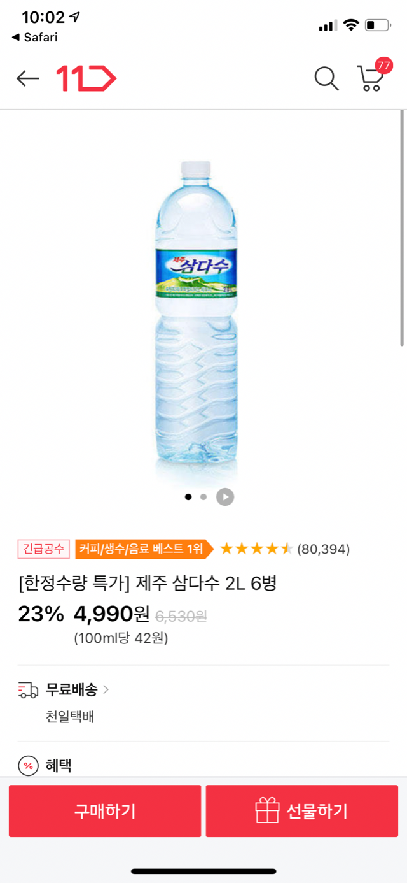Open 커피/생수/음료 베스트 1위 ranking tag
Viewport: 407px width, 883px height.
[142, 549]
